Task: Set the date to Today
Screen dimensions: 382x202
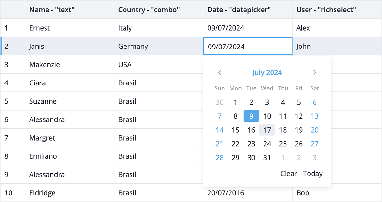Action: (x=313, y=174)
